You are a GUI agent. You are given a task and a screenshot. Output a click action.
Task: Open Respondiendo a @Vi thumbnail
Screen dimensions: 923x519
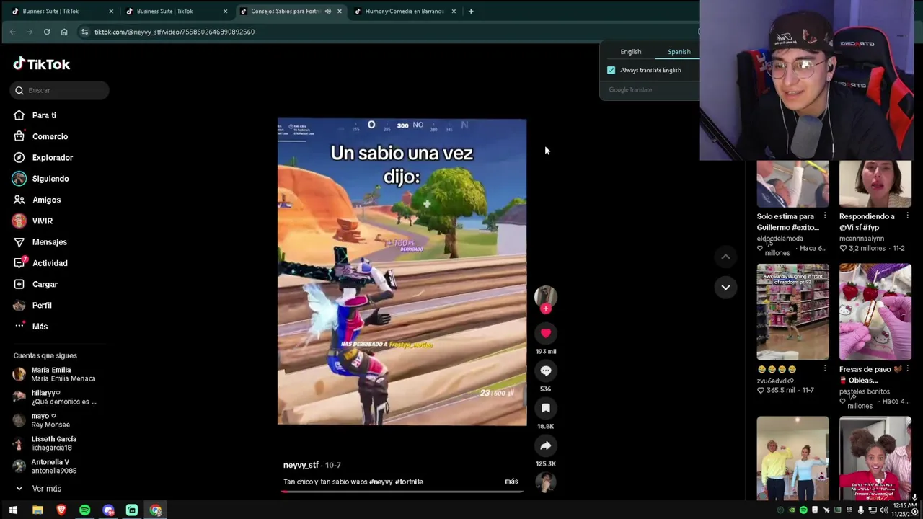[875, 184]
